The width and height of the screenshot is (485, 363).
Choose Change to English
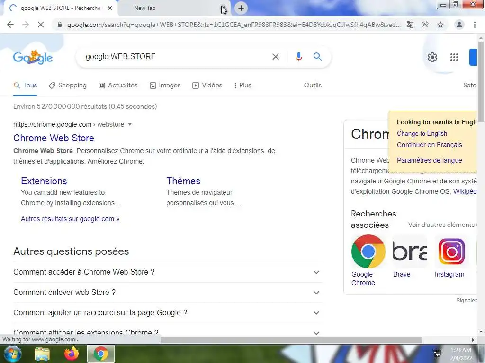pyautogui.click(x=422, y=134)
